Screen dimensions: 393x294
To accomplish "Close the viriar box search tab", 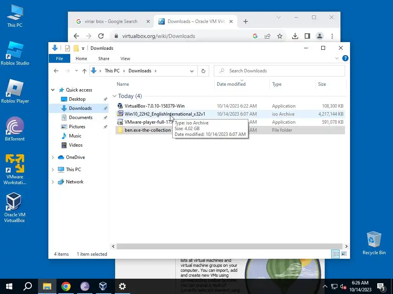I will [x=148, y=21].
